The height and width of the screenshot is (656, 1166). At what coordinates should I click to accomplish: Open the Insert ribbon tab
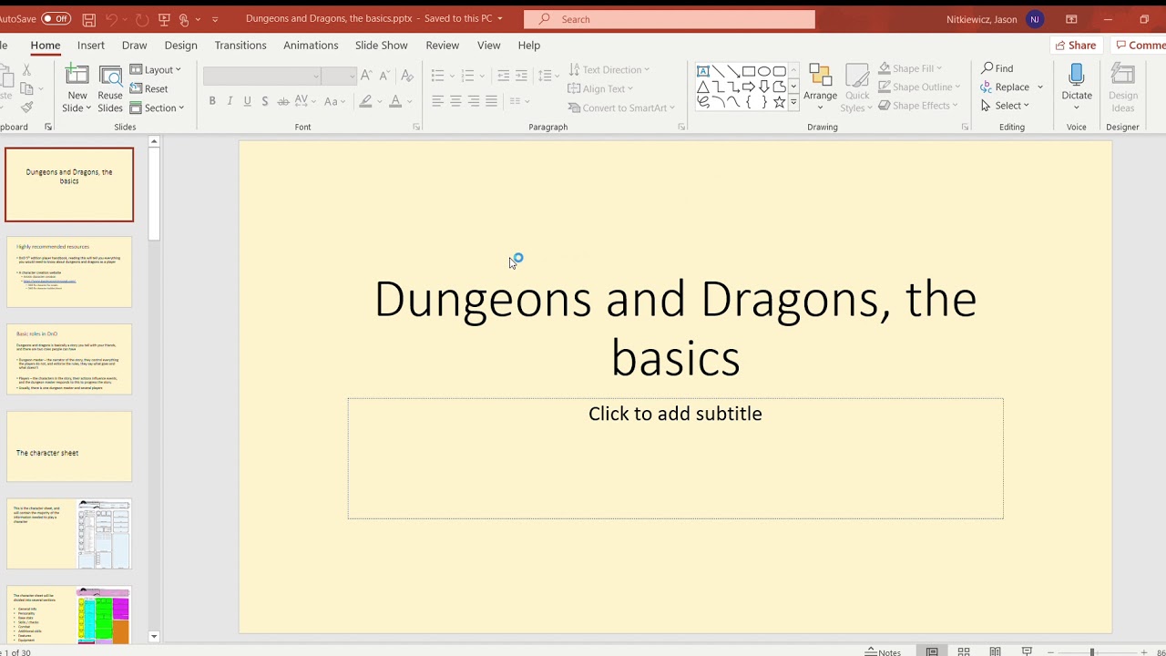pos(91,45)
